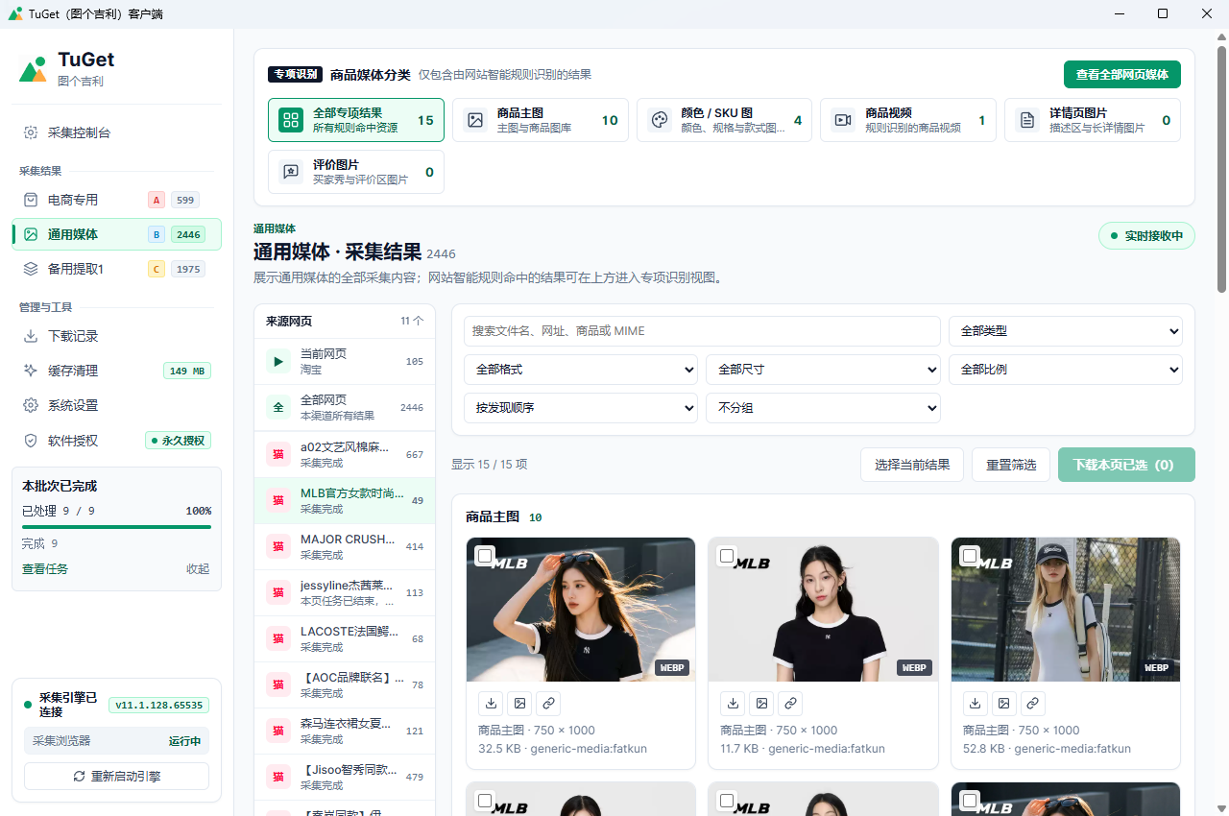
Task: Select 通用媒体 in the sidebar
Action: tap(116, 234)
